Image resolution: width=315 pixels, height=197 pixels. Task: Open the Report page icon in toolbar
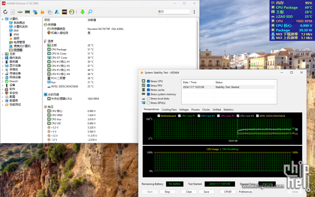(13, 12)
